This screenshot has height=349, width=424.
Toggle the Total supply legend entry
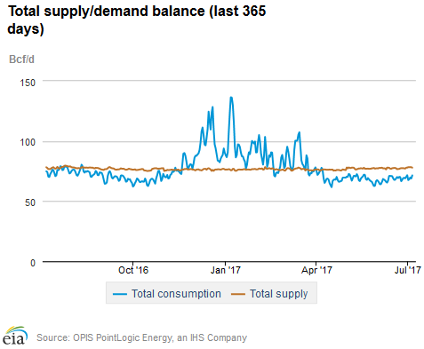point(269,294)
